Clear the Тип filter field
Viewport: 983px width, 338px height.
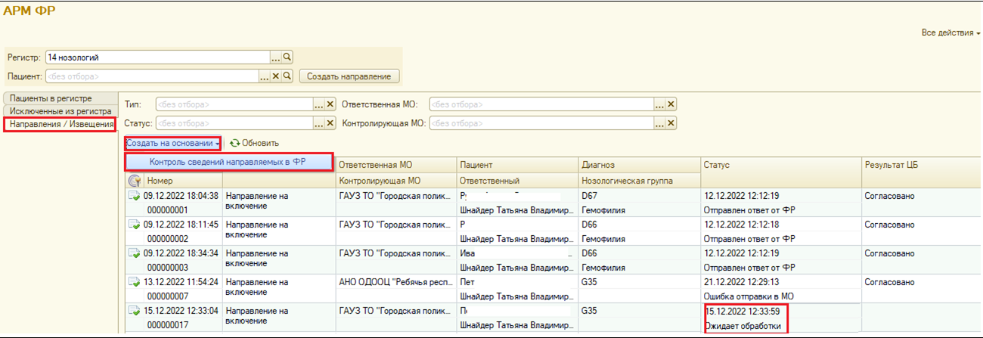tap(330, 105)
